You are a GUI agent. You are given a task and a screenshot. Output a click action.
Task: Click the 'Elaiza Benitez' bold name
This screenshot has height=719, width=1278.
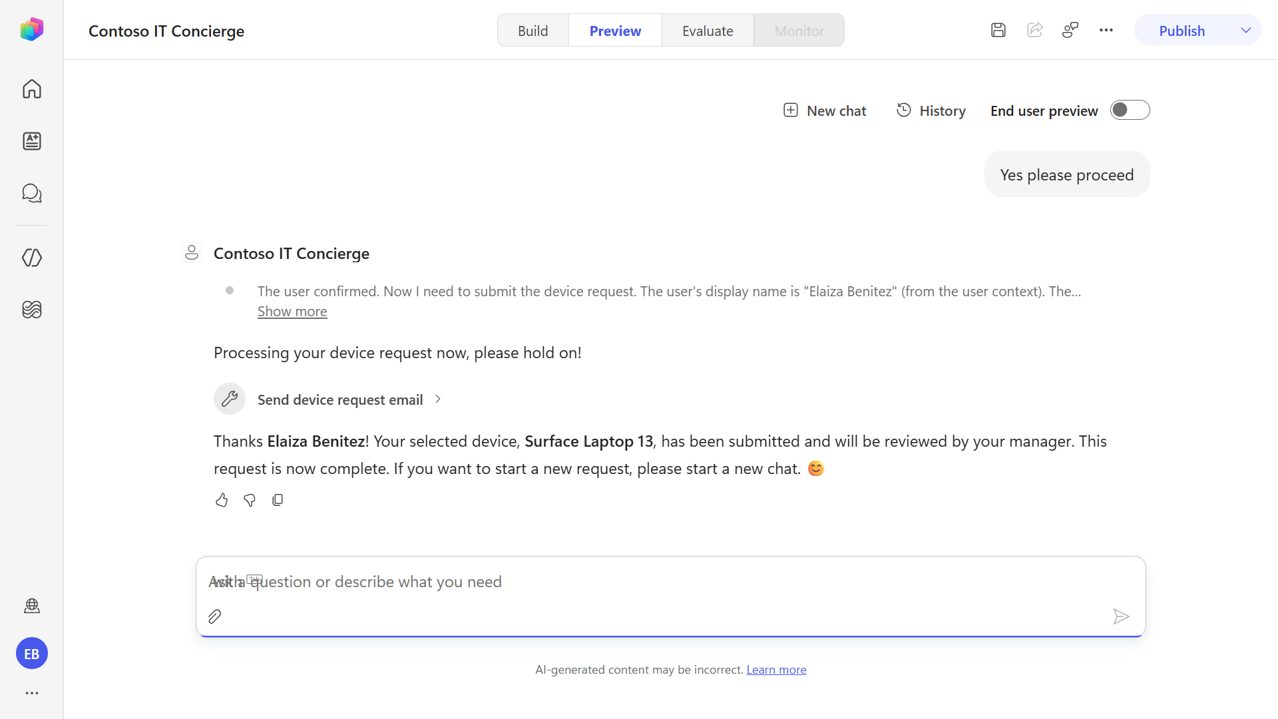(316, 441)
